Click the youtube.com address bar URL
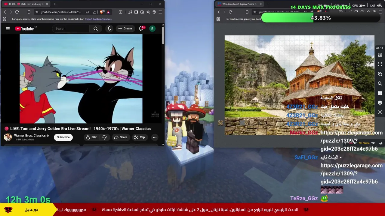This screenshot has width=385, height=216. pyautogui.click(x=61, y=12)
